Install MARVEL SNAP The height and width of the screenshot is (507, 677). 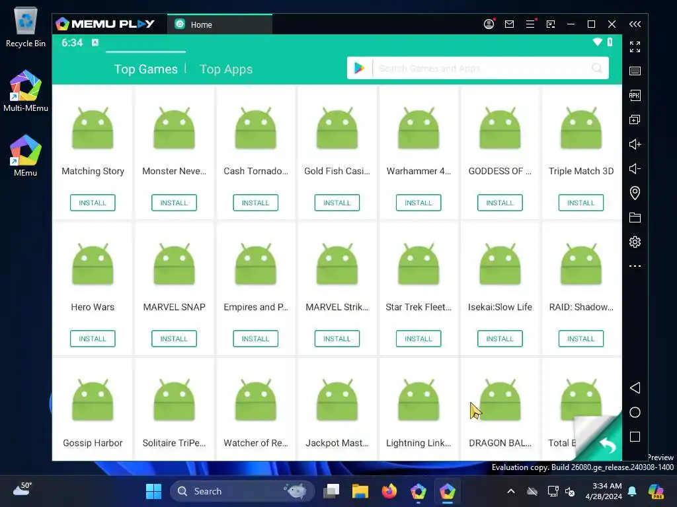(x=174, y=339)
